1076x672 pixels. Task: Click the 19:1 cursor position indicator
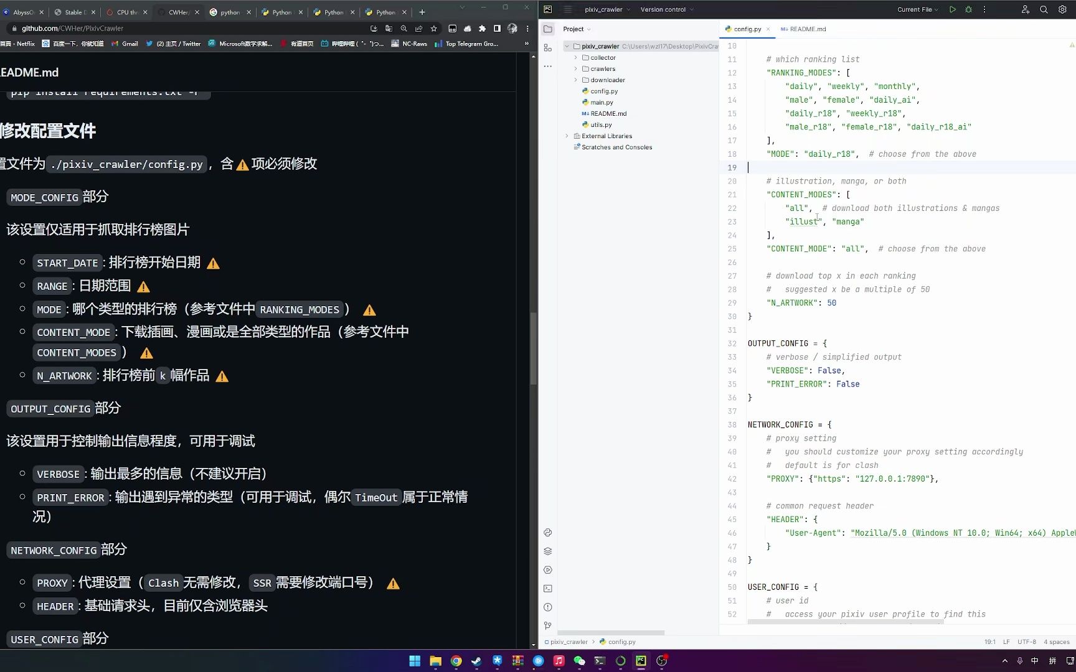(x=990, y=642)
